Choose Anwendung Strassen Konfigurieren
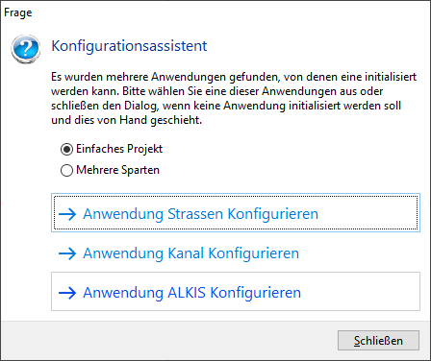431x361 pixels. point(236,212)
